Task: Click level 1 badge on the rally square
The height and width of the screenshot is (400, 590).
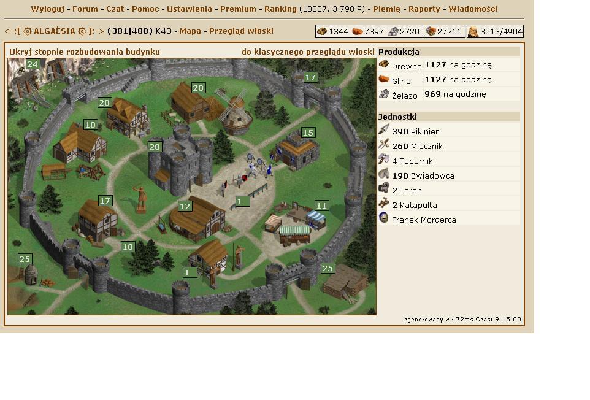Action: 243,202
